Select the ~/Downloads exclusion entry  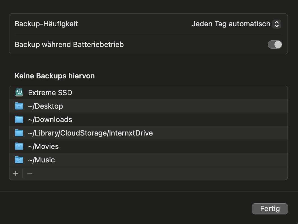tap(50, 120)
